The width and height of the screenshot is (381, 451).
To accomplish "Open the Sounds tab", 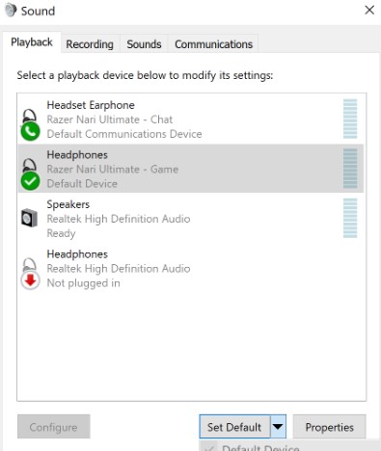I will 144,44.
